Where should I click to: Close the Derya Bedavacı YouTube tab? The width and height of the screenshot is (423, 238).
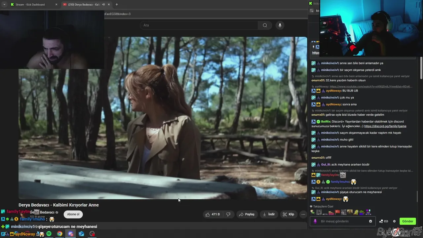[109, 5]
